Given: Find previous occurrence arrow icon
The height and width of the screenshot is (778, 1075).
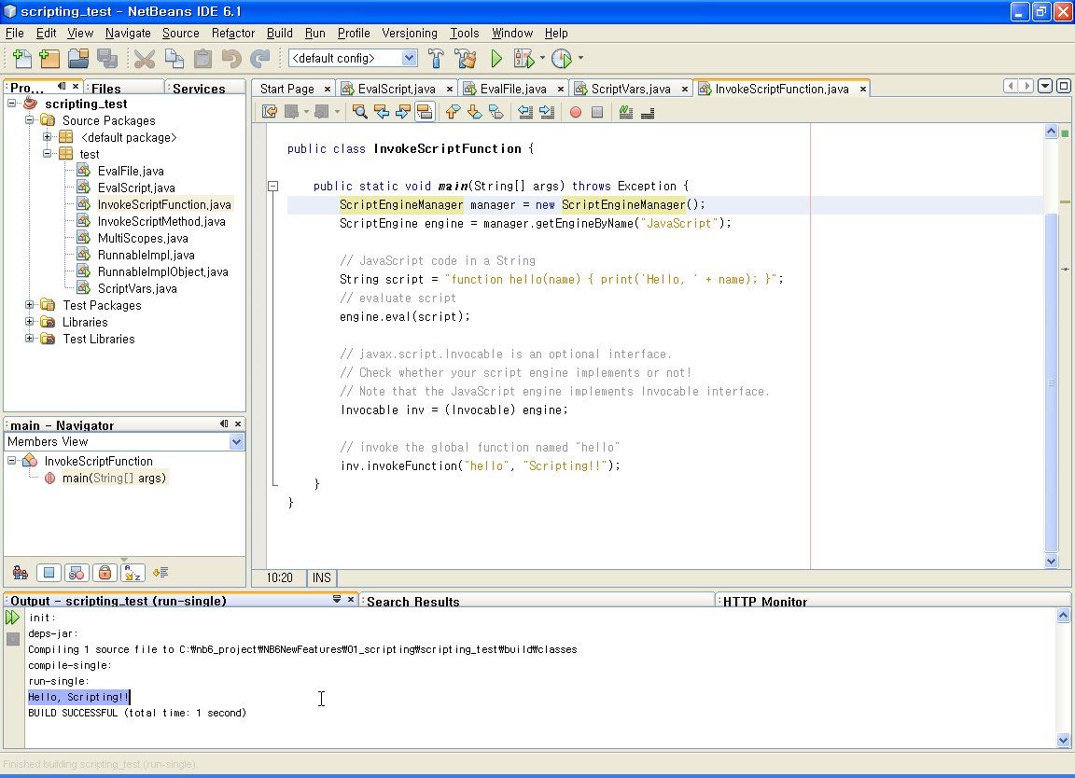Looking at the screenshot, I should (381, 112).
